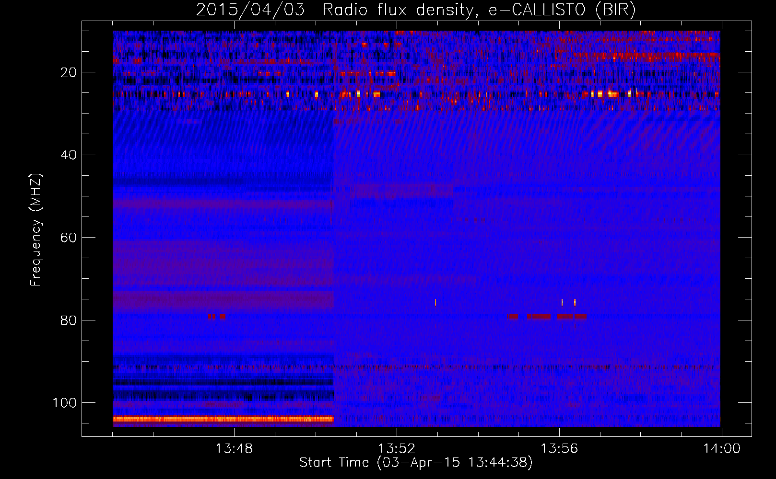This screenshot has width=776, height=479.
Task: Click the 13:48 time tick label
Action: (x=234, y=449)
